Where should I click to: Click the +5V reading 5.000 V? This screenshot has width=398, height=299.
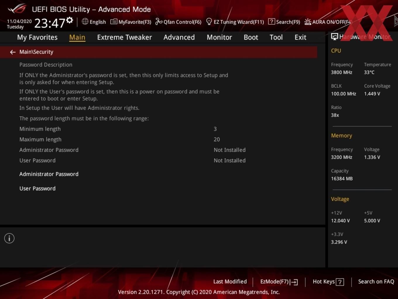point(372,221)
